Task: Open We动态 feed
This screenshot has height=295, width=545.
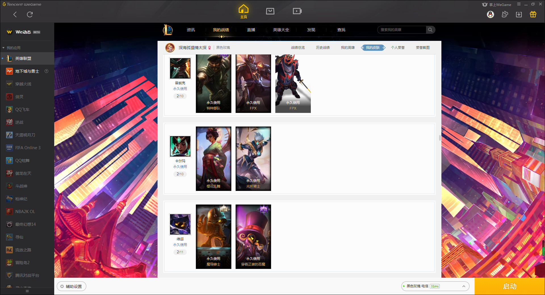Action: (23, 32)
